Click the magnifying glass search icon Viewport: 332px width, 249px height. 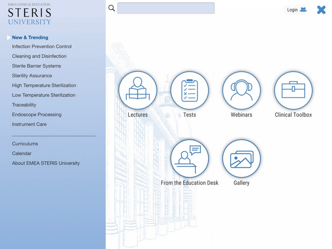coord(112,8)
